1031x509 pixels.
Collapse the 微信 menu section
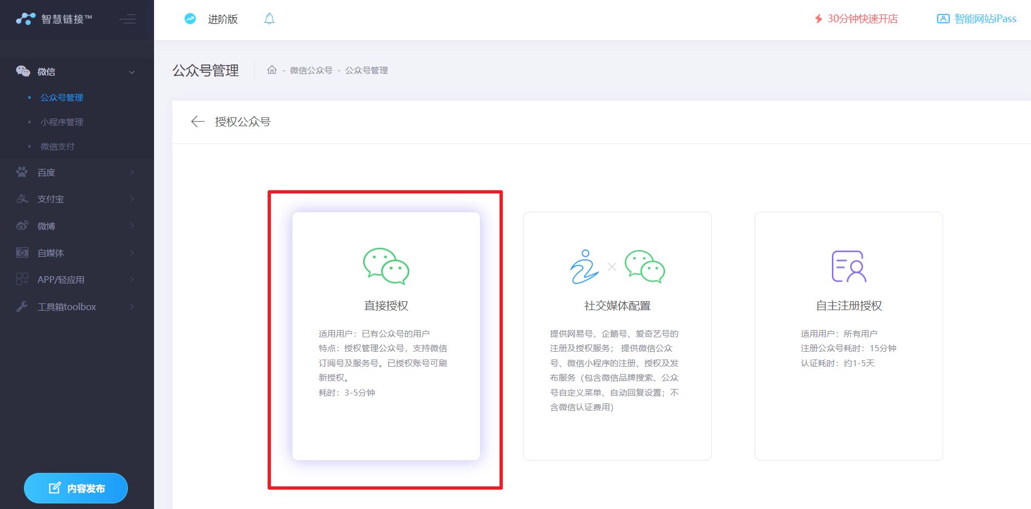pyautogui.click(x=132, y=72)
